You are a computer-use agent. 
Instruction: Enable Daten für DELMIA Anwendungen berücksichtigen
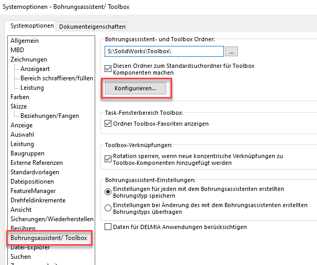pyautogui.click(x=108, y=227)
